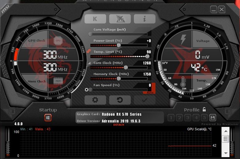240x159 pixels.
Task: Open the Kombustor K button
Action: [95, 19]
